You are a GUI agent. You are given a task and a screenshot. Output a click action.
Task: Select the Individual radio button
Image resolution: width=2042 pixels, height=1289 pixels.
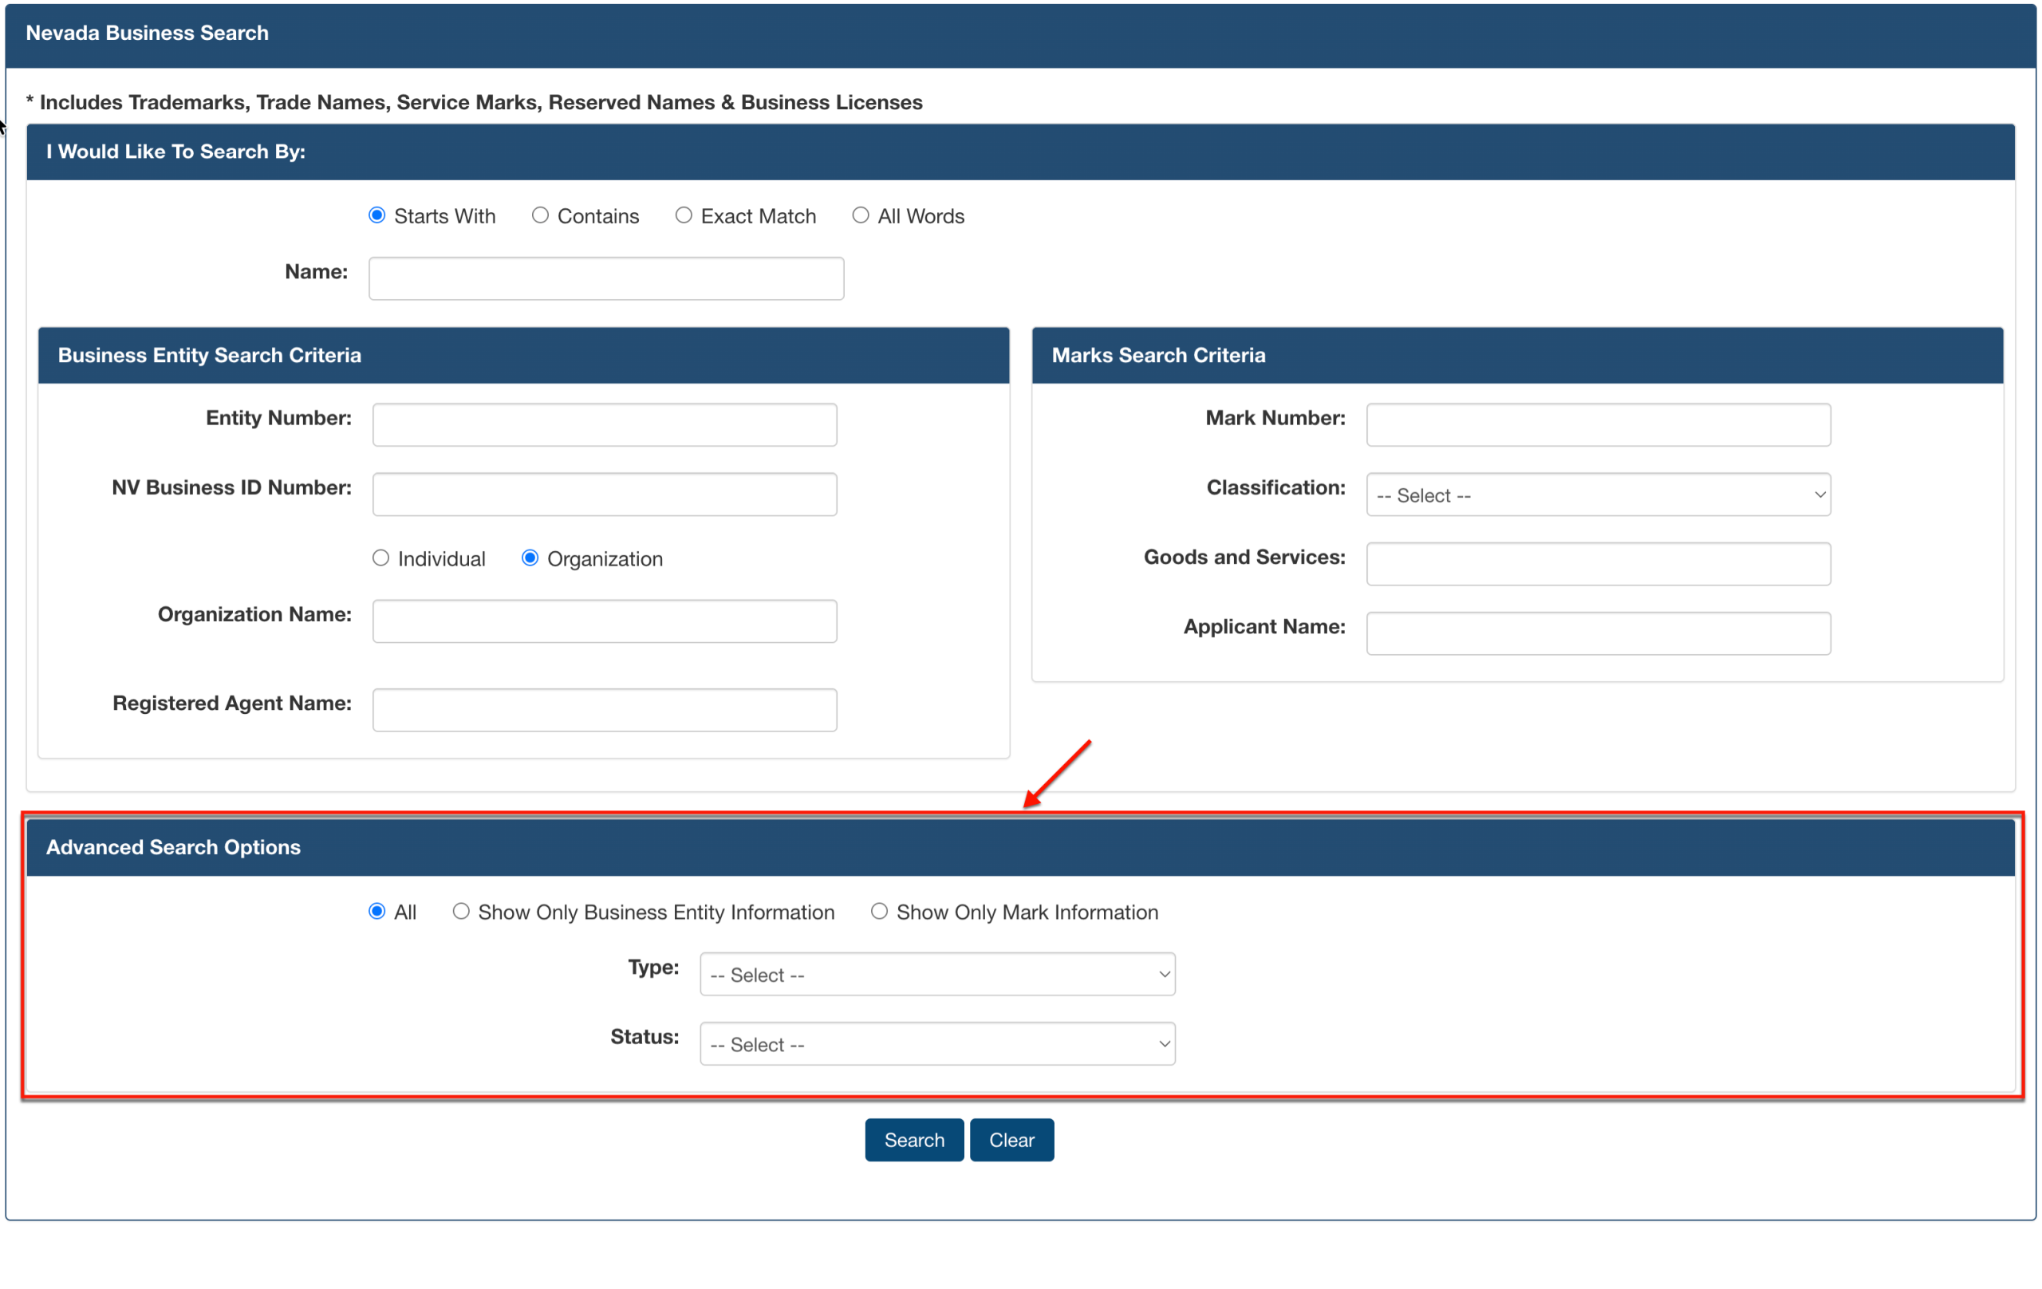point(380,558)
